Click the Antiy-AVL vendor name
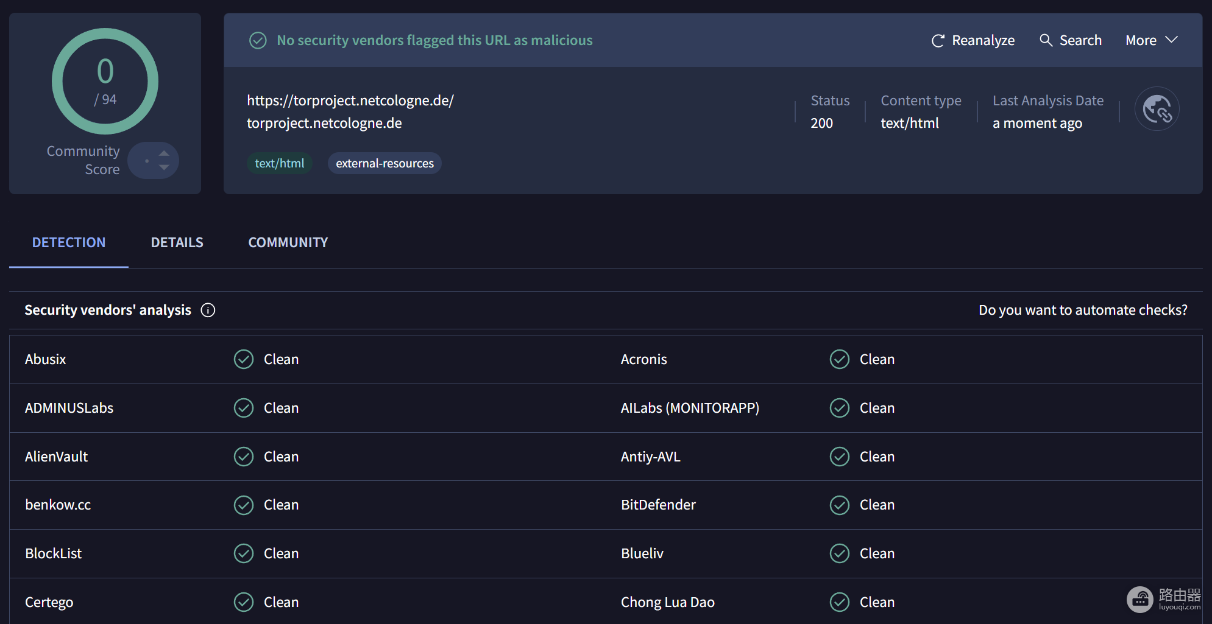The width and height of the screenshot is (1212, 624). [x=650, y=457]
